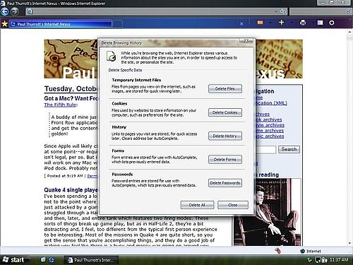Click the search icon in the toolbar search box
Image resolution: width=353 pixels, height=265 pixels.
click(348, 11)
